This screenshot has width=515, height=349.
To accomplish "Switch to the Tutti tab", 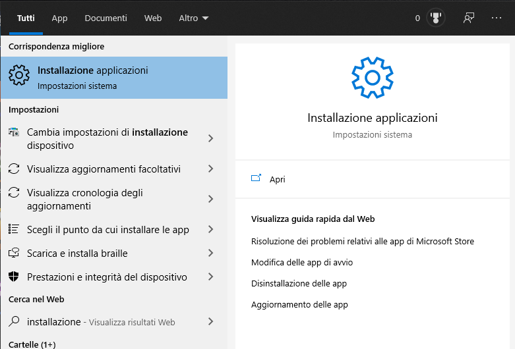I will [x=26, y=18].
